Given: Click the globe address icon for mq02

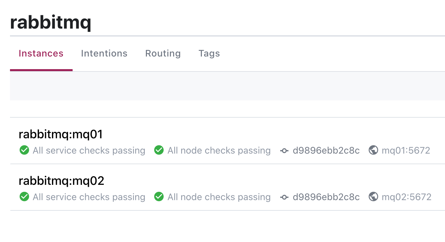Looking at the screenshot, I should (x=373, y=197).
